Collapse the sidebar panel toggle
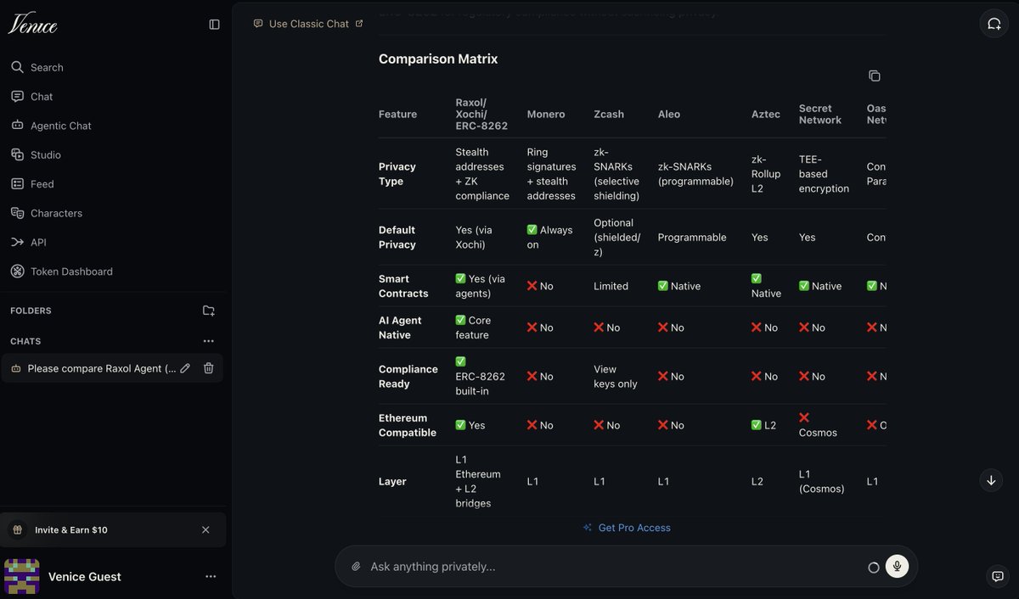The height and width of the screenshot is (599, 1019). coord(214,25)
